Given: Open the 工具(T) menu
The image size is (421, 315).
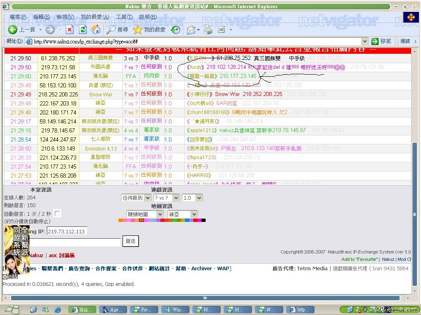Looking at the screenshot, I should click(124, 17).
